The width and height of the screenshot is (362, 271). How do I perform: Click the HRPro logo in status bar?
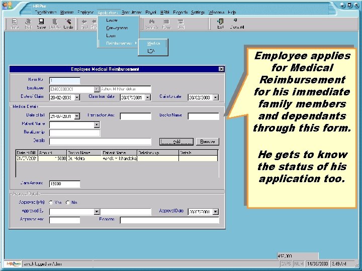[14, 264]
